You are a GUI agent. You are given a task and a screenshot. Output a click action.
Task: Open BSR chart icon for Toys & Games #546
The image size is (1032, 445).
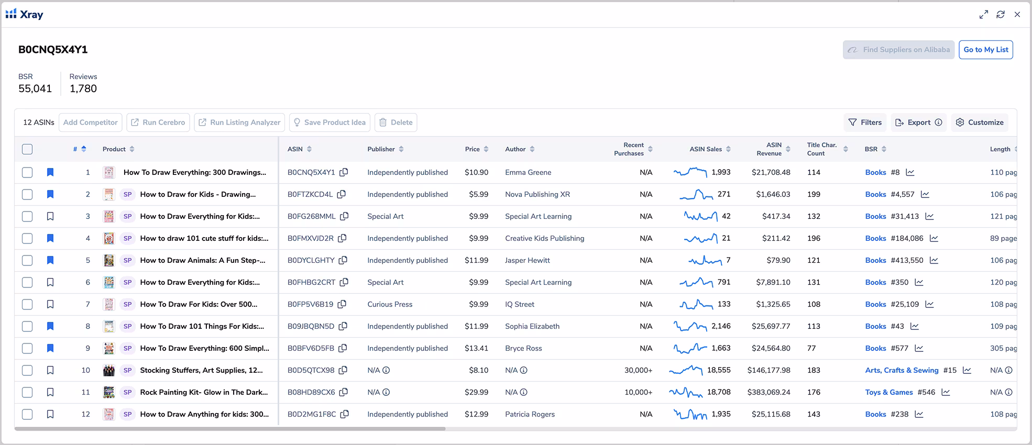[x=946, y=392]
